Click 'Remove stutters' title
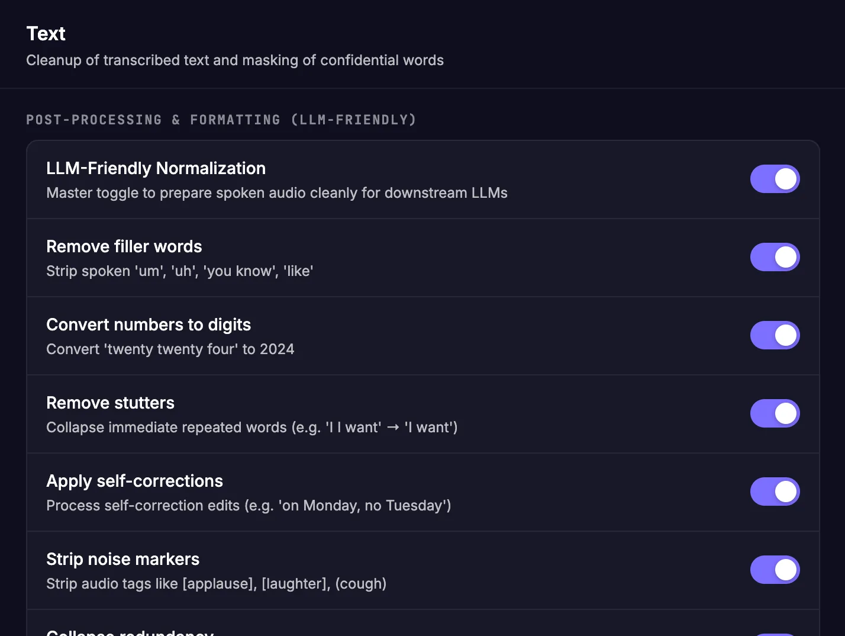The height and width of the screenshot is (636, 845). click(110, 403)
